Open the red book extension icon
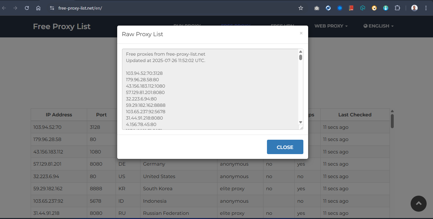This screenshot has width=433, height=219. [351, 8]
